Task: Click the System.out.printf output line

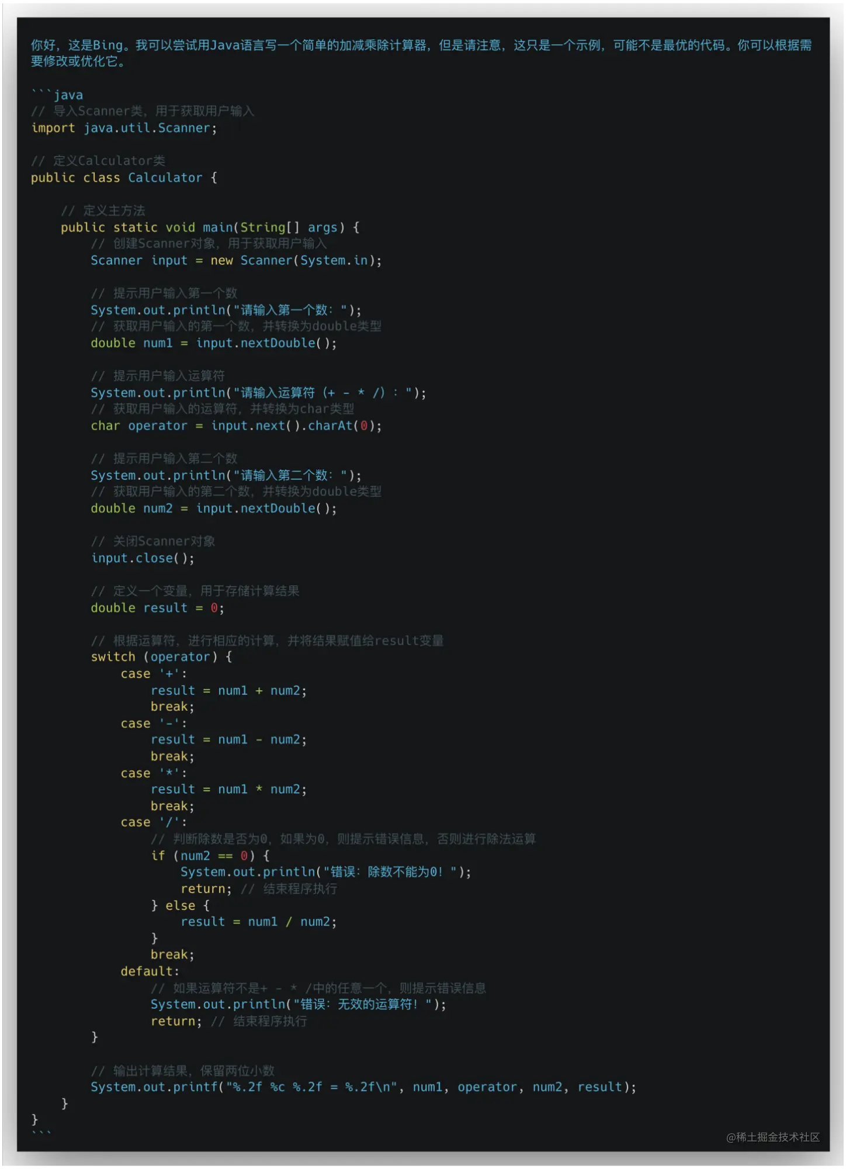Action: 363,1087
